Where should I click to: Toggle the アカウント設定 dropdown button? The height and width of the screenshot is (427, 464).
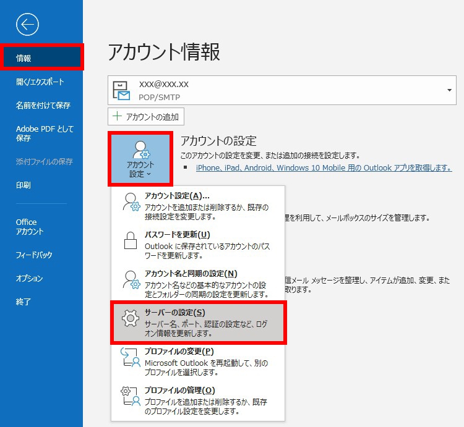(140, 159)
